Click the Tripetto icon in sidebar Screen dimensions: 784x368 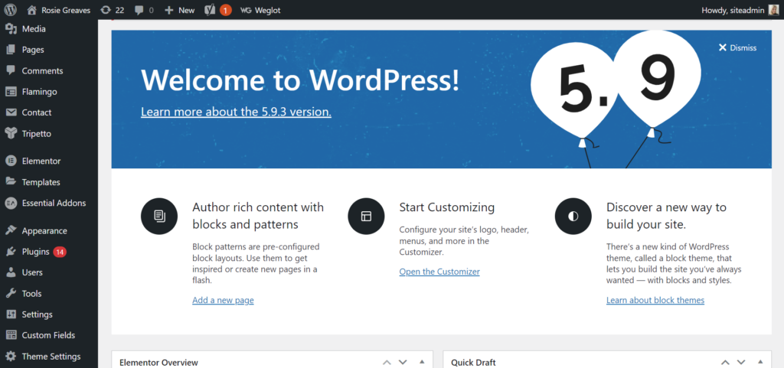[11, 133]
